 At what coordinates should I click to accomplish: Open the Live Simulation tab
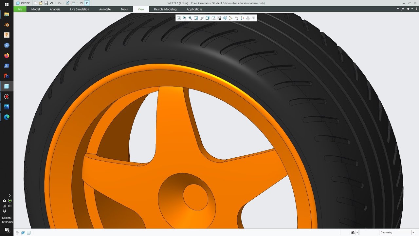pos(80,9)
